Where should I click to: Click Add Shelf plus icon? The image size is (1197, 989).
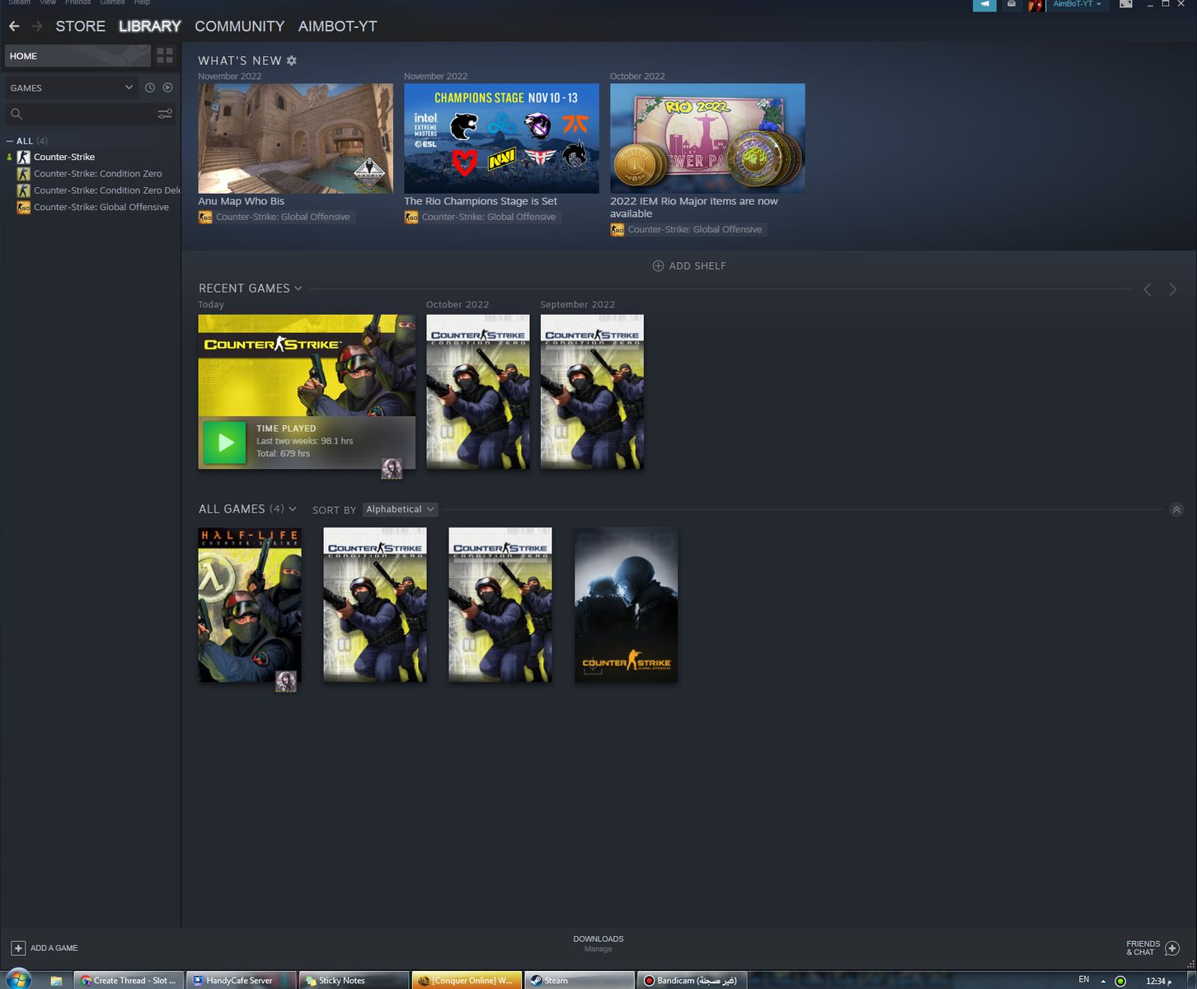coord(658,266)
